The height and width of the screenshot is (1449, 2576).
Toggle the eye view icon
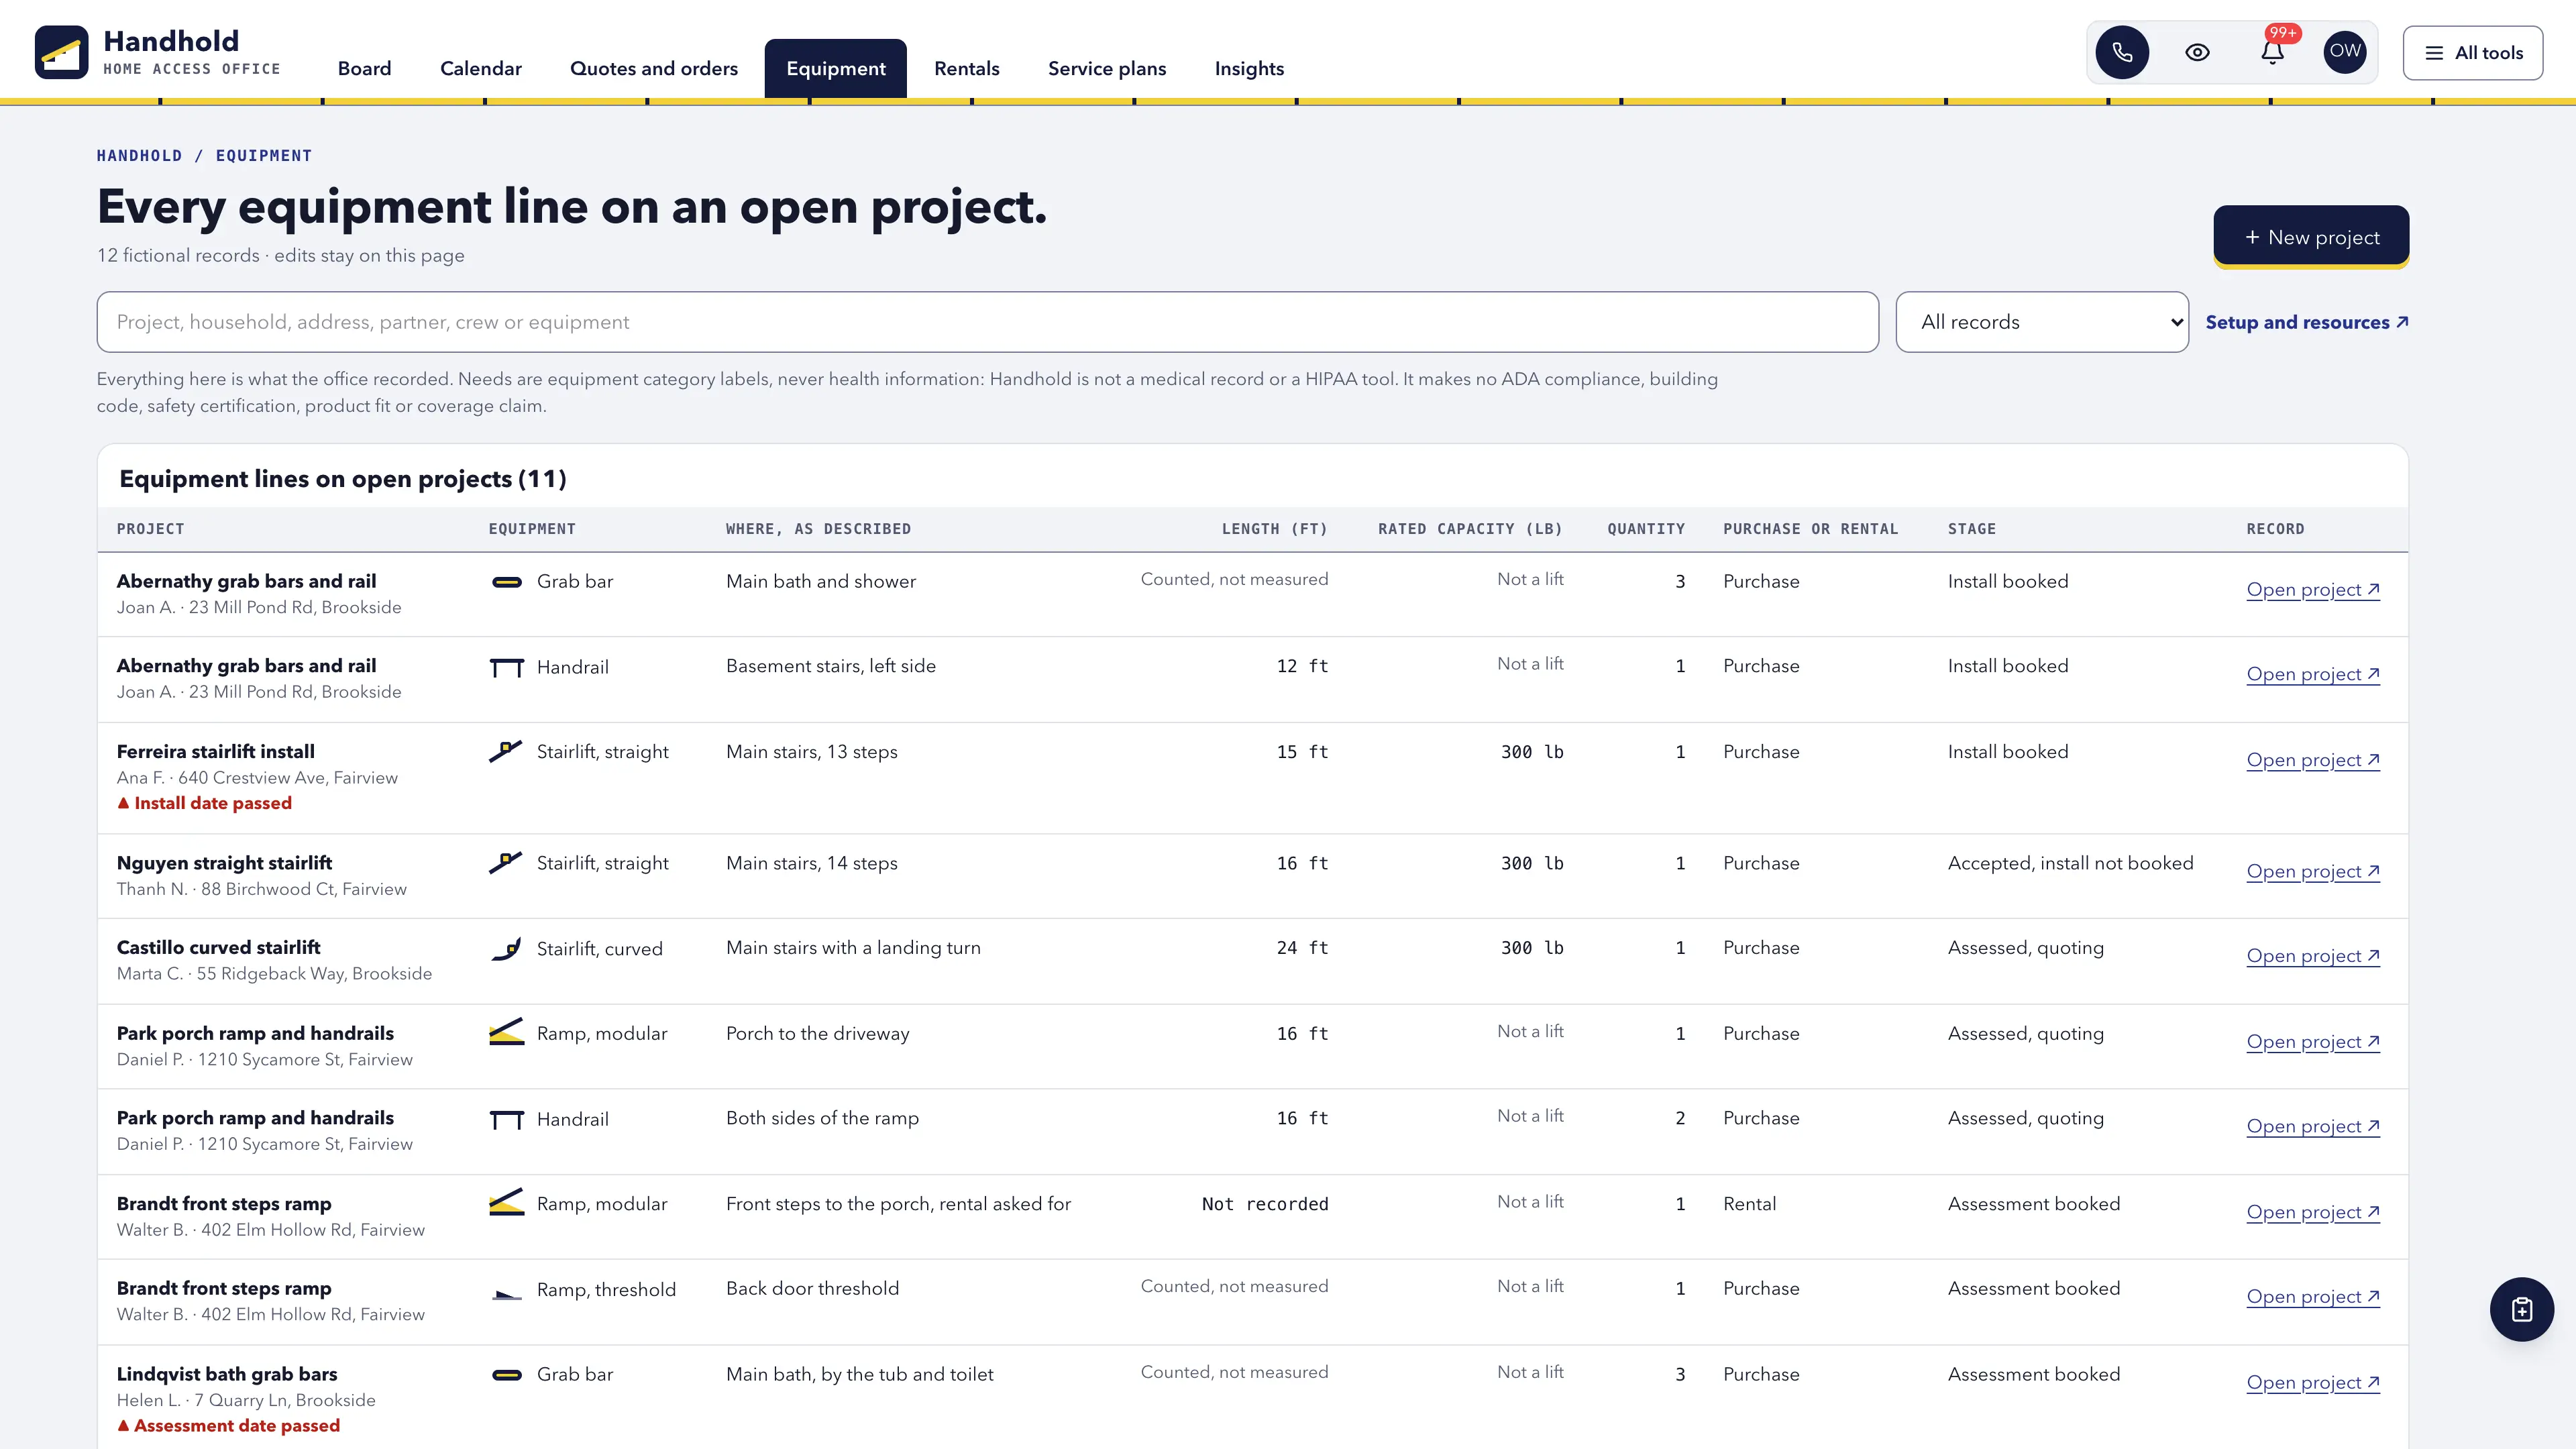[2197, 52]
